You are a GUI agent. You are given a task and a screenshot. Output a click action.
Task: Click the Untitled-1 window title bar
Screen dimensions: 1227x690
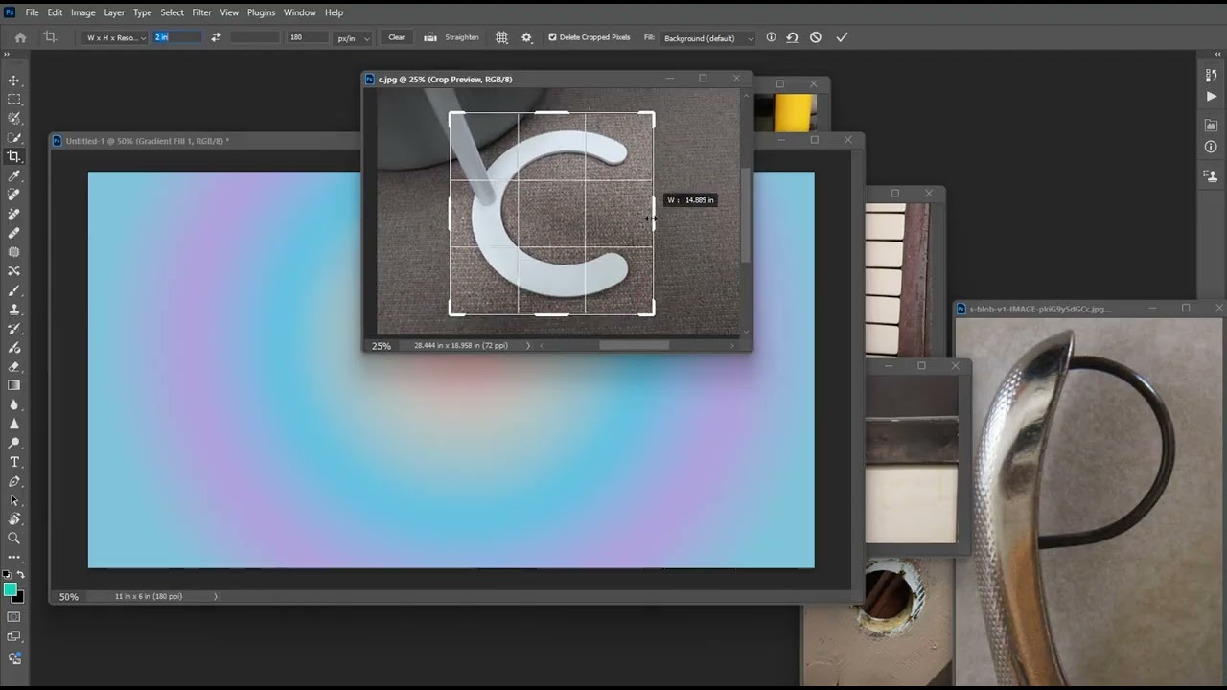(206, 141)
